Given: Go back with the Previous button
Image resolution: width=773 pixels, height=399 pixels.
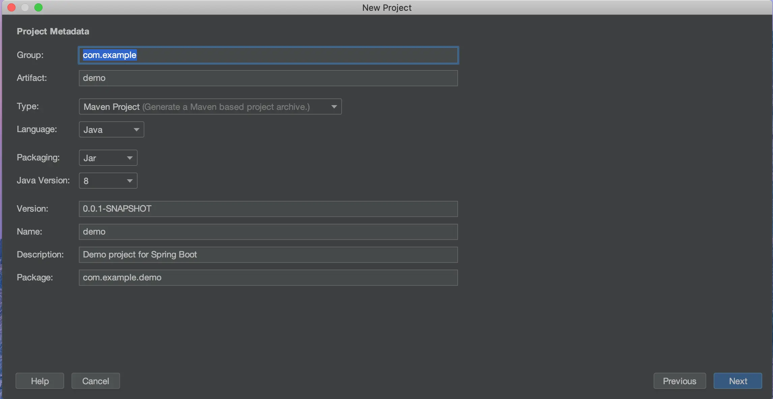Looking at the screenshot, I should point(679,381).
